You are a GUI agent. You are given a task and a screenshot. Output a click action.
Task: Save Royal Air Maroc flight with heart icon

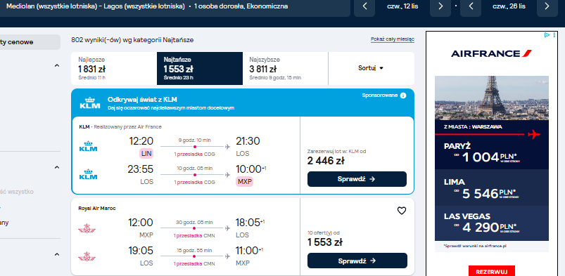coord(401,211)
